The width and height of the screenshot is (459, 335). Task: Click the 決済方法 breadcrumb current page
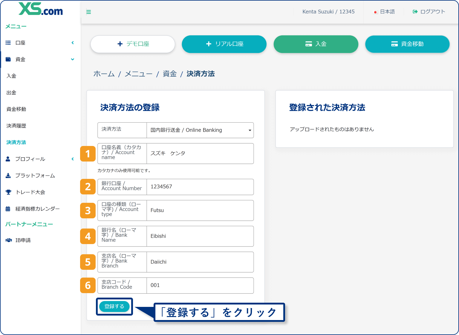pos(201,74)
